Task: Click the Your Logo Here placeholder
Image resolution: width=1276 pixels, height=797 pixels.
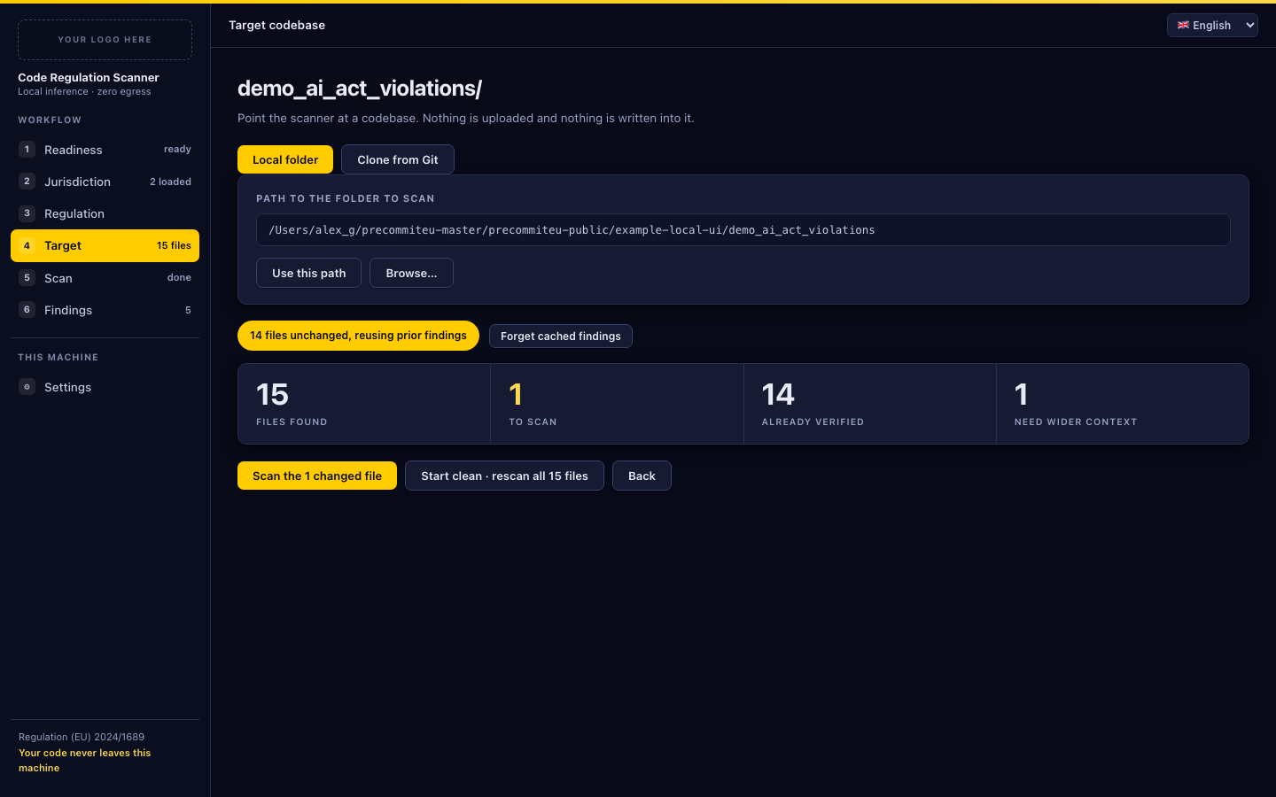Action: [x=105, y=40]
